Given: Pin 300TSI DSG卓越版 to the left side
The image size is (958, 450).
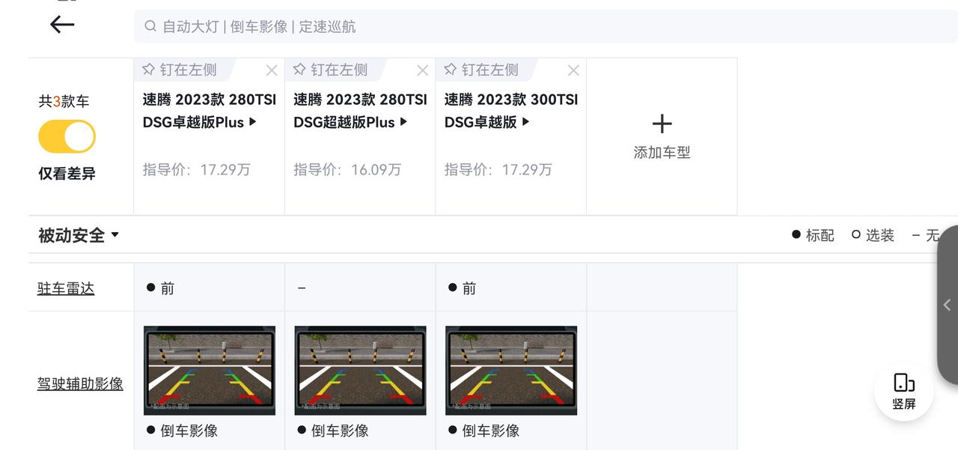Looking at the screenshot, I should [481, 70].
